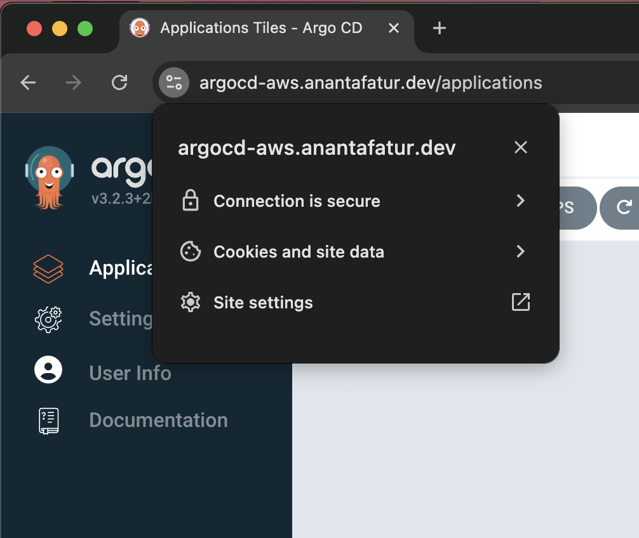Image resolution: width=639 pixels, height=538 pixels.
Task: Expand the Connection is secure chevron
Action: coord(520,201)
